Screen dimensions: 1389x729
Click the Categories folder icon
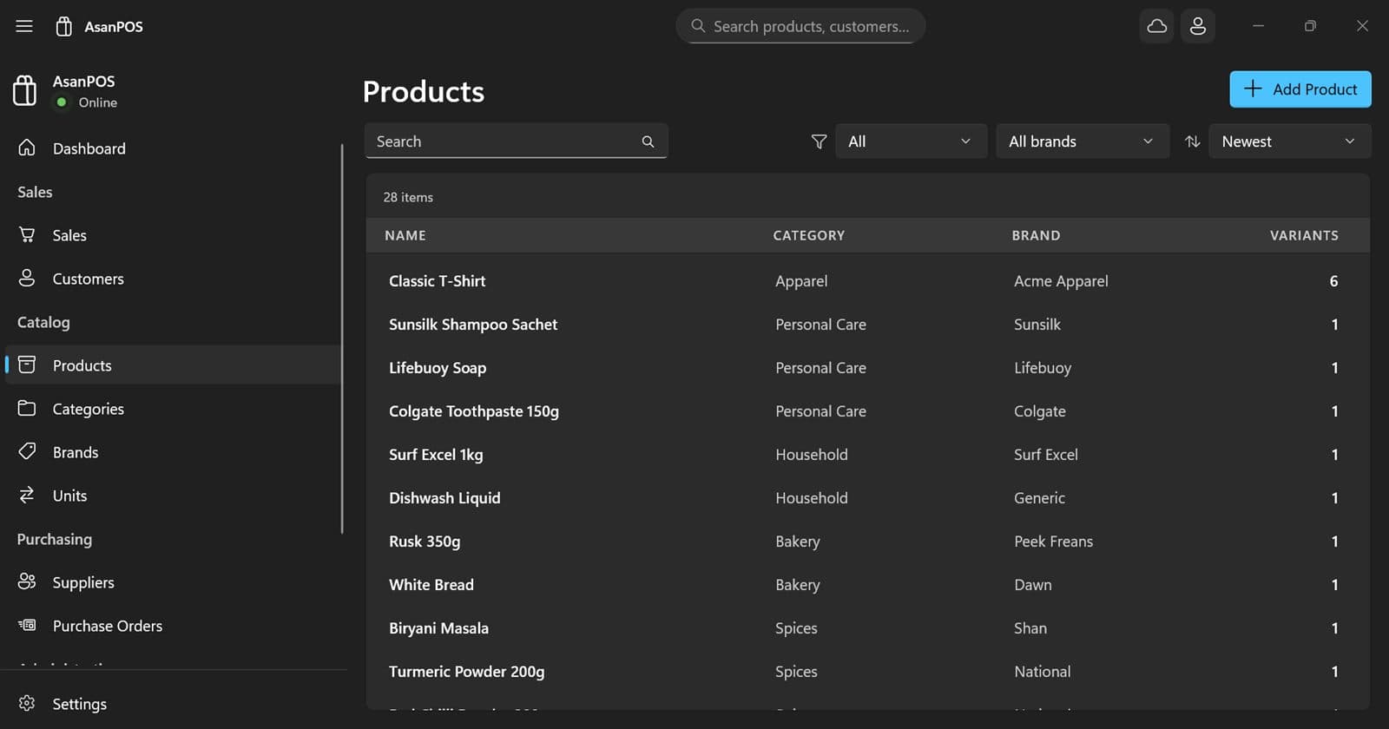point(27,408)
